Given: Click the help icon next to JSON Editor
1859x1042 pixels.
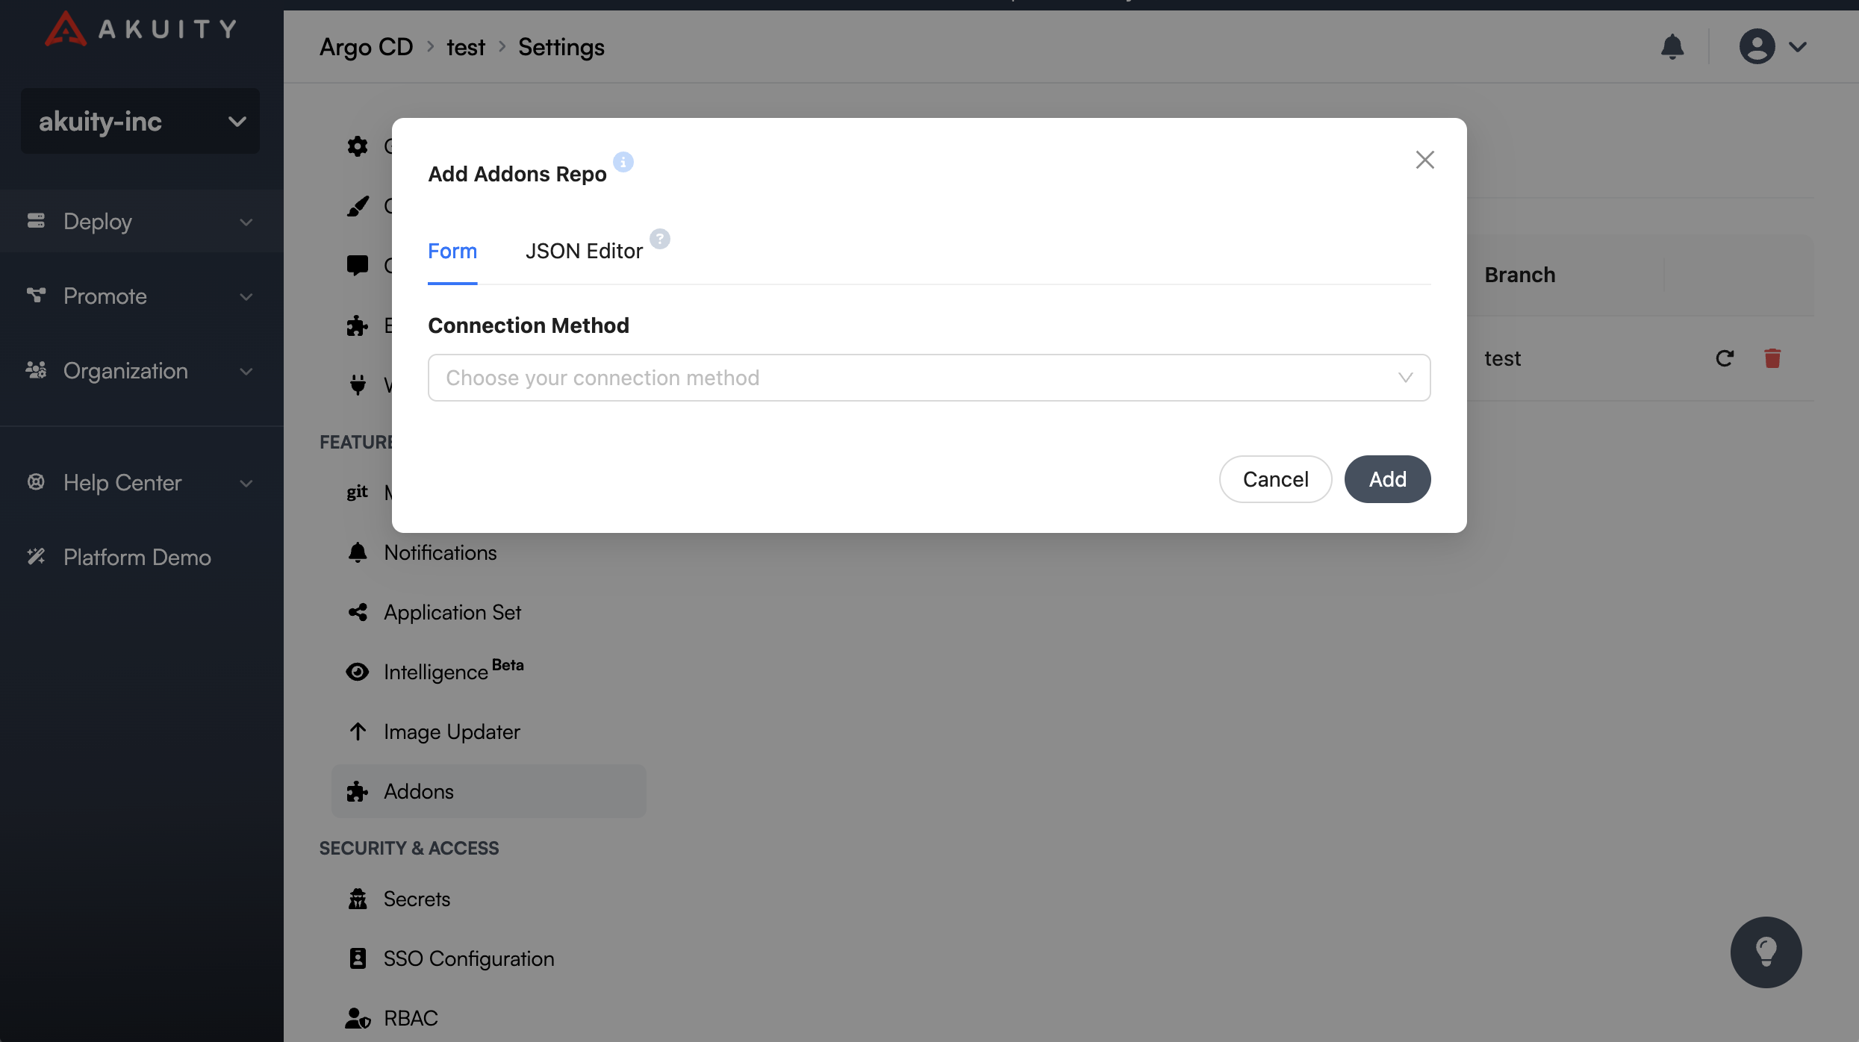Looking at the screenshot, I should click(660, 239).
